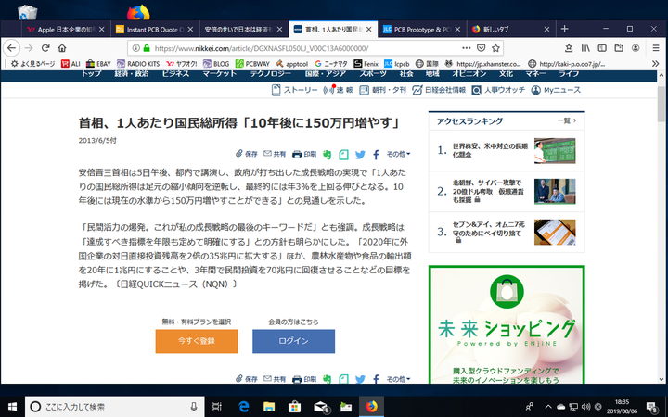668x417 pixels.
Task: Open the Windows notification center
Action: click(652, 407)
